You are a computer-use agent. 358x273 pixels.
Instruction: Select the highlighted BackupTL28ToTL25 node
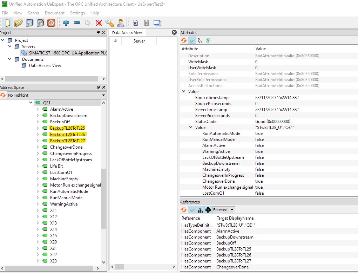click(x=68, y=128)
